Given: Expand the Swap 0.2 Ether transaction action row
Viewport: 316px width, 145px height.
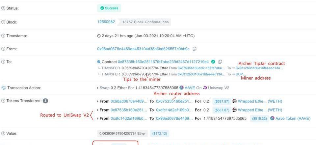Looking at the screenshot, I should 98,88.
